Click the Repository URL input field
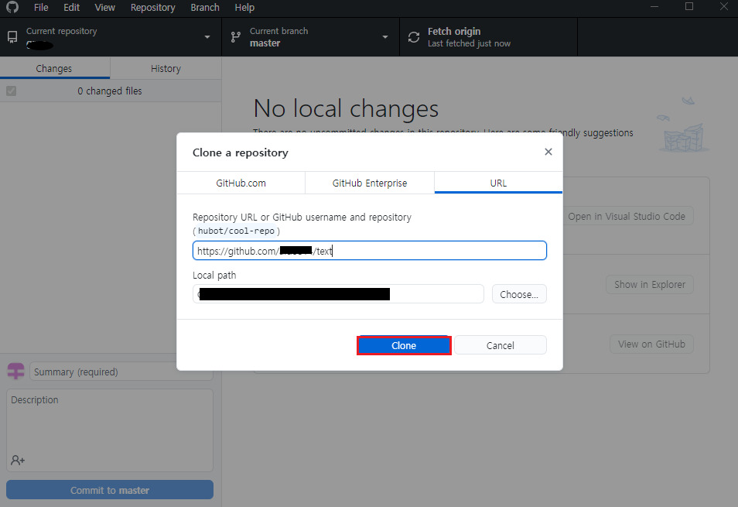The width and height of the screenshot is (738, 507). [370, 251]
